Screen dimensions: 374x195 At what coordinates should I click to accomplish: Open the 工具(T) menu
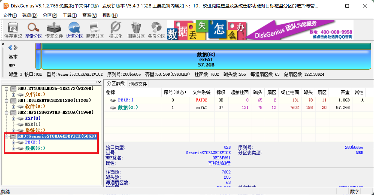point(70,16)
